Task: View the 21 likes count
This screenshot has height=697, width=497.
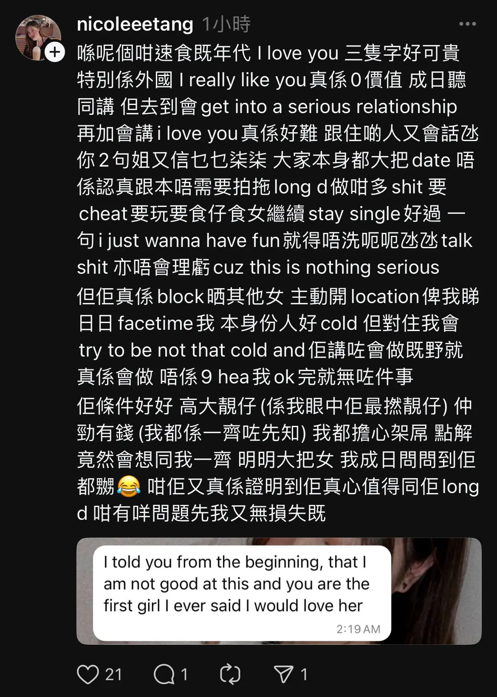Action: click(x=113, y=674)
